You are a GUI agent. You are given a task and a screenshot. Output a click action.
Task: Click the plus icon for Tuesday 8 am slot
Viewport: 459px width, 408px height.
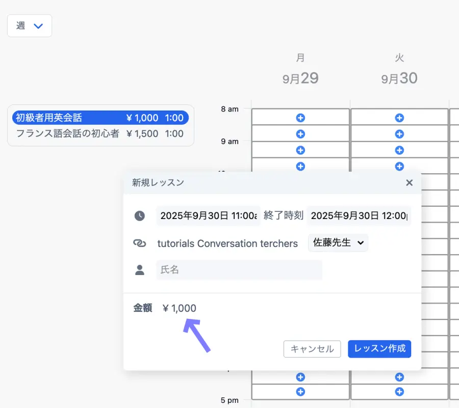tap(399, 118)
